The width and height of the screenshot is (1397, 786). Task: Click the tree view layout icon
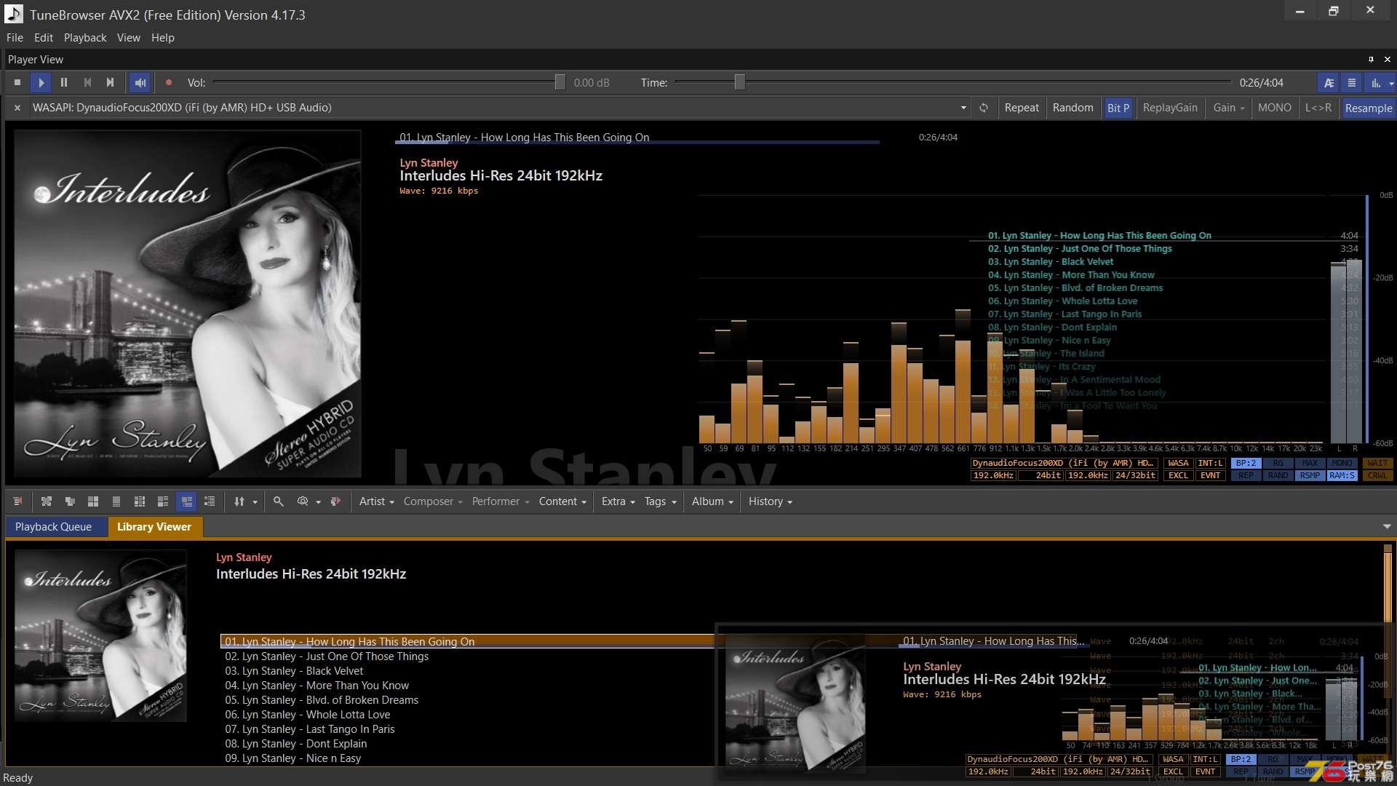pyautogui.click(x=47, y=501)
